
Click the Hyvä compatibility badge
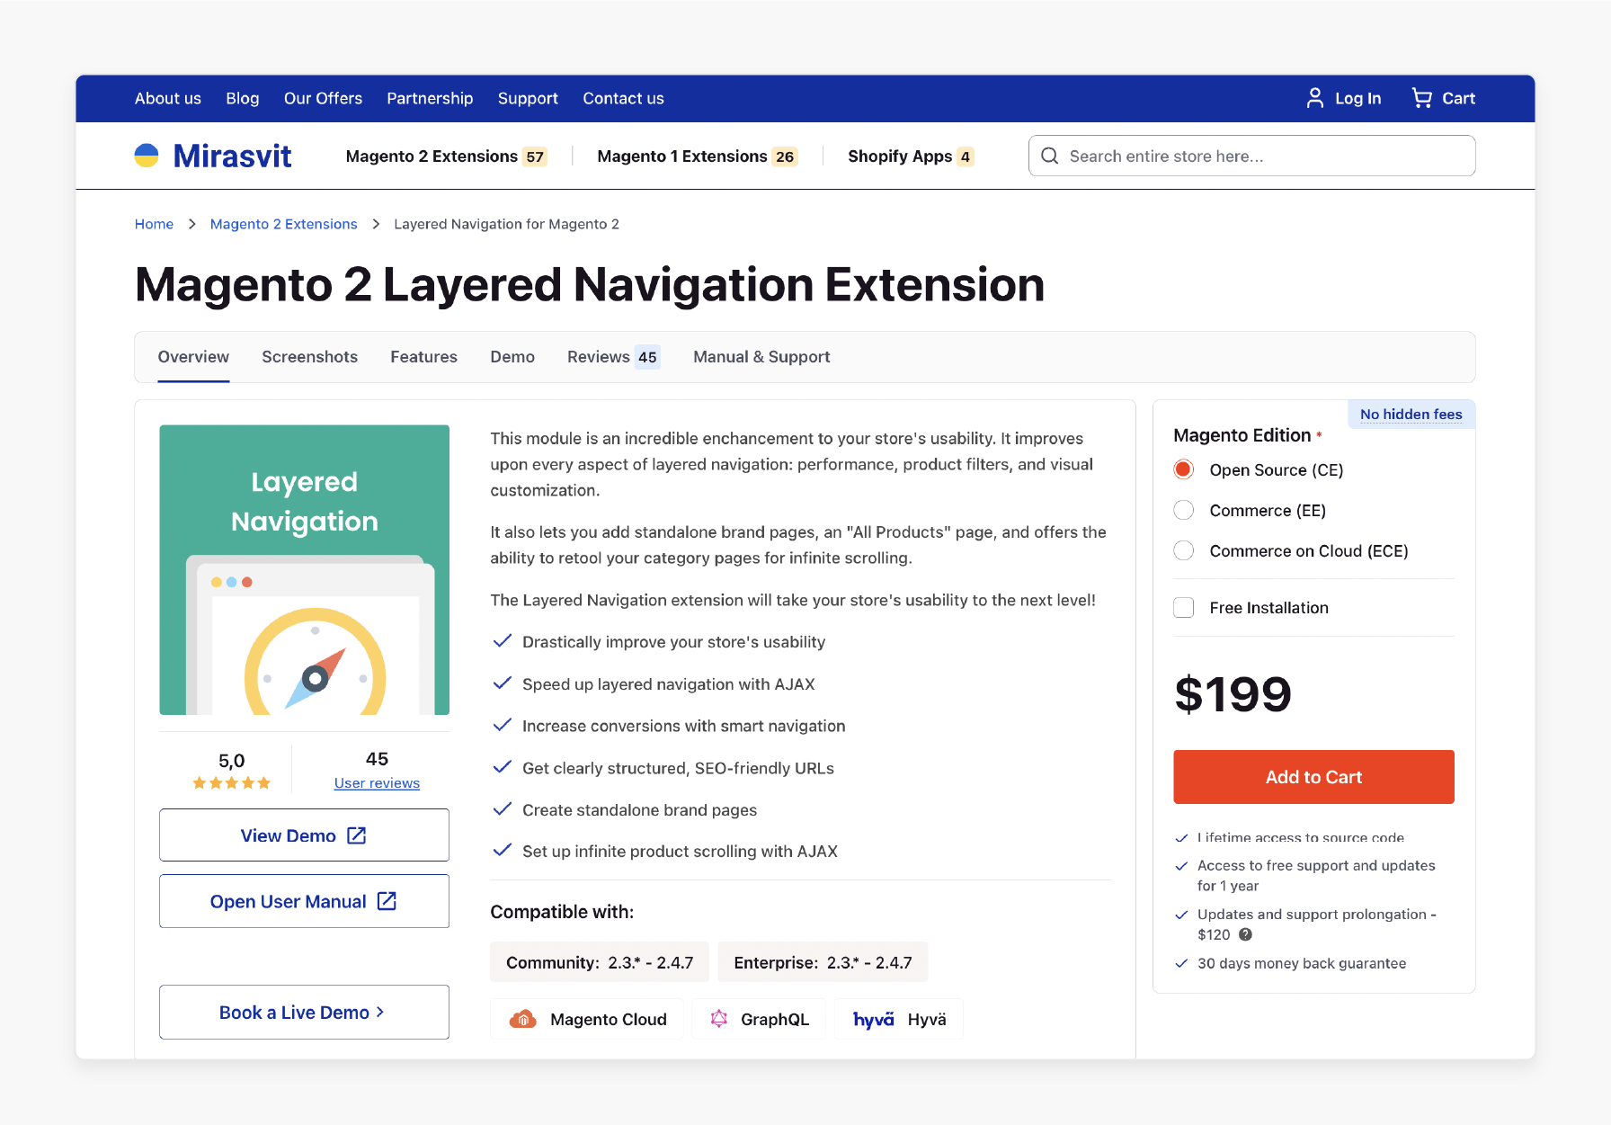point(899,1019)
